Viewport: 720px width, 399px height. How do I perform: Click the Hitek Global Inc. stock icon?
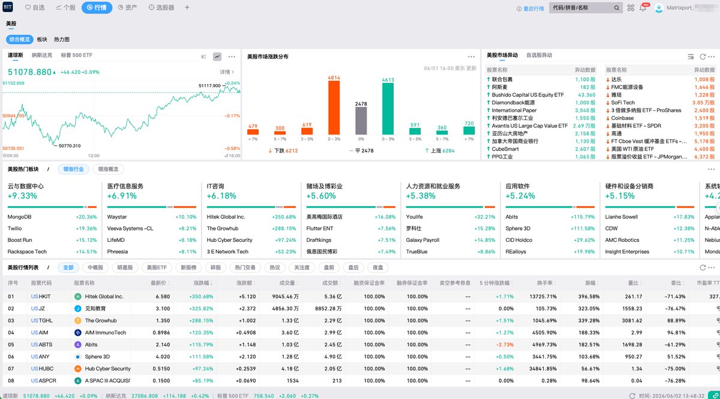pyautogui.click(x=77, y=296)
